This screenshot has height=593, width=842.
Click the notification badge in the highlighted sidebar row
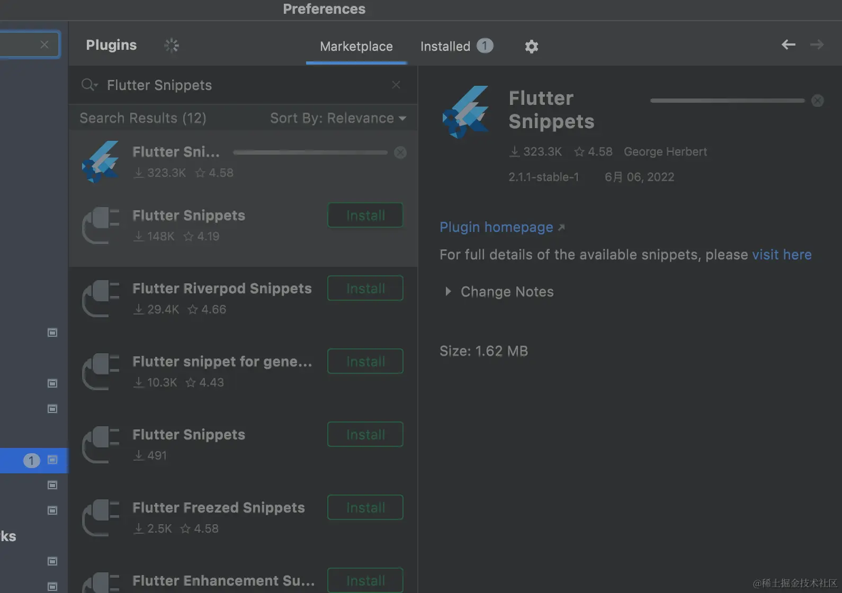click(31, 461)
